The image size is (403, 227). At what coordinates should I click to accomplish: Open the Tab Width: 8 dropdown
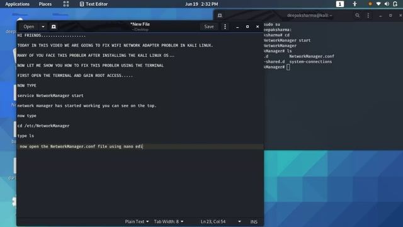(x=168, y=221)
